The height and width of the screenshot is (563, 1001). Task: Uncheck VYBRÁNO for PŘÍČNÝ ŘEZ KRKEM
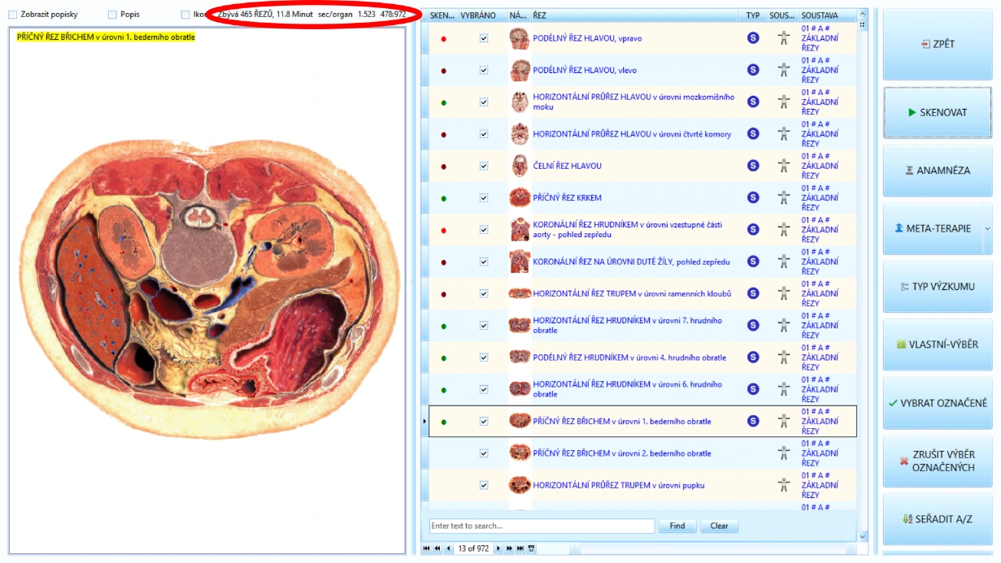click(484, 198)
